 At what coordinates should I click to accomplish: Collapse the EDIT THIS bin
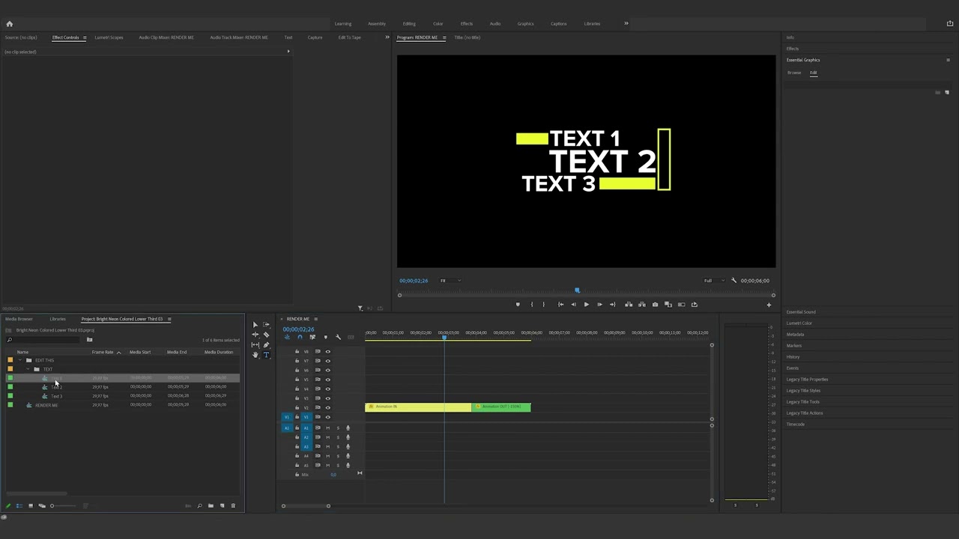point(20,360)
